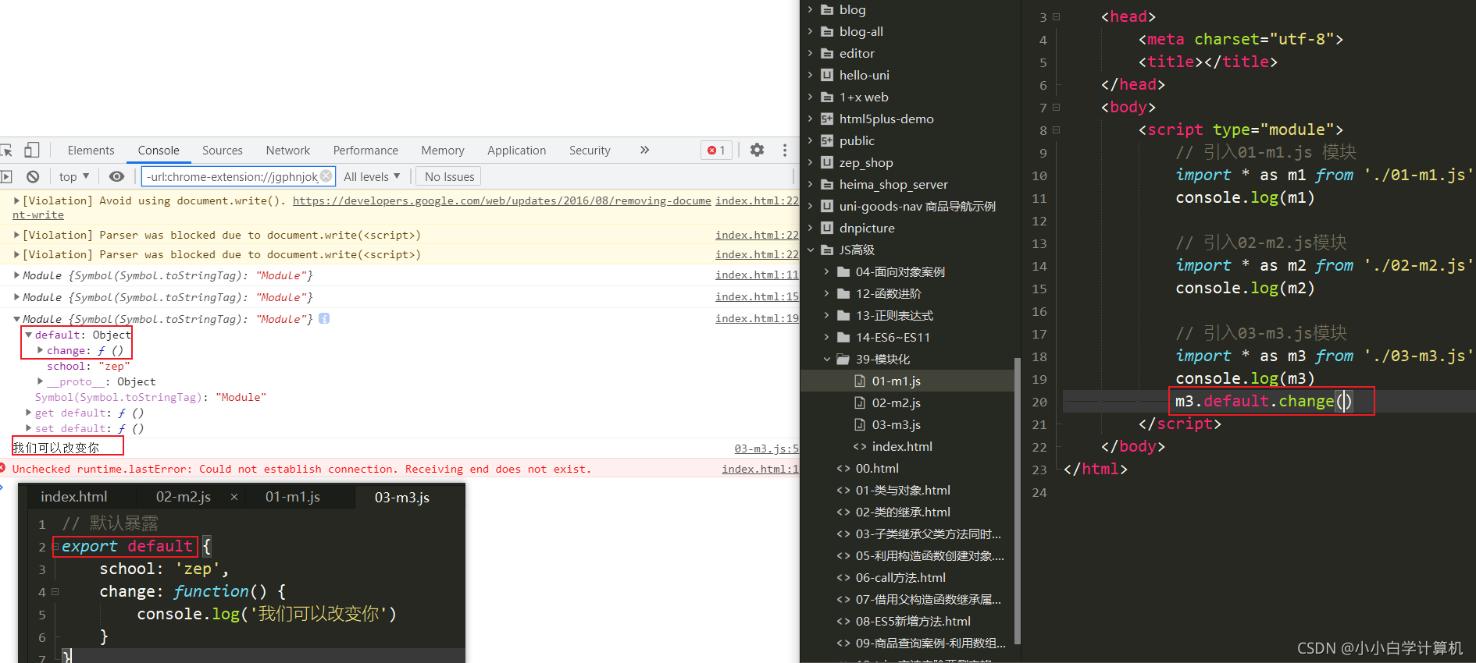Open 03-m3.js in the file tree
1476x663 pixels.
tap(896, 424)
